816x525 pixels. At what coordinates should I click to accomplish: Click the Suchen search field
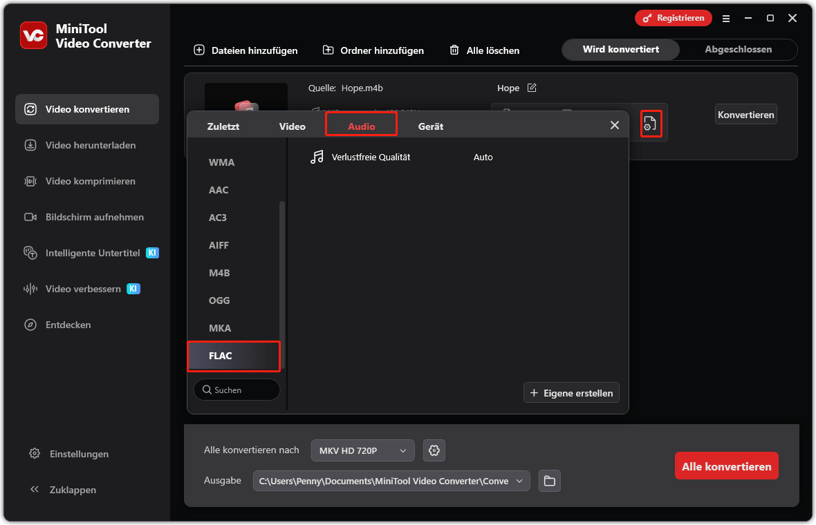click(237, 390)
